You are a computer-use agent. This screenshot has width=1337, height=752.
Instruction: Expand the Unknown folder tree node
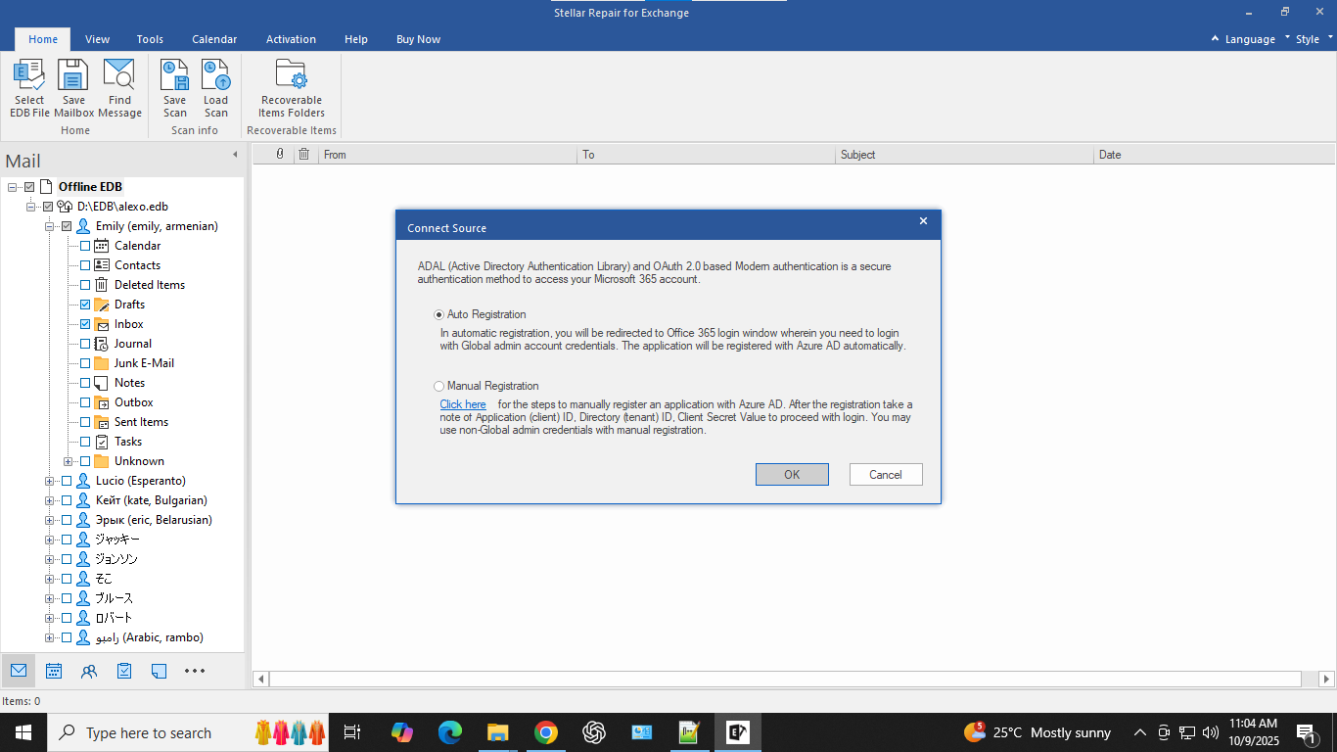click(x=68, y=461)
